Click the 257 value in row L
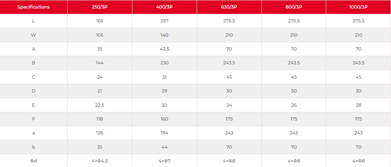 [x=164, y=21]
